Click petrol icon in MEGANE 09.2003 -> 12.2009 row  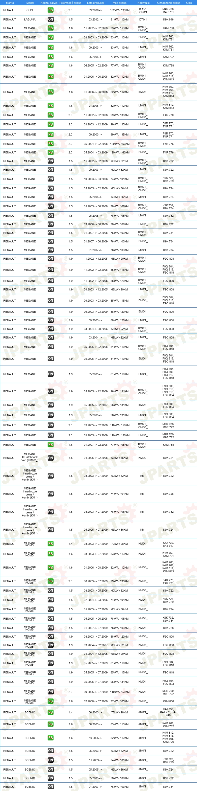(50, 124)
